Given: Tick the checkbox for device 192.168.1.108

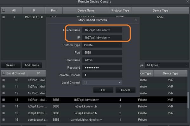Looking at the screenshot, I should click(x=3, y=17).
